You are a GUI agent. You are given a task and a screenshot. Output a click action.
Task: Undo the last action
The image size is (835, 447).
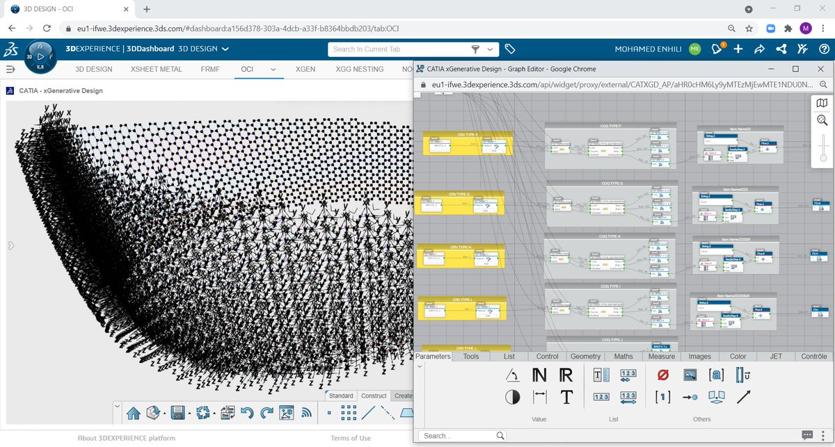(x=246, y=413)
